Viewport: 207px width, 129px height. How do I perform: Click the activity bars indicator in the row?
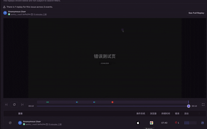(x=190, y=123)
